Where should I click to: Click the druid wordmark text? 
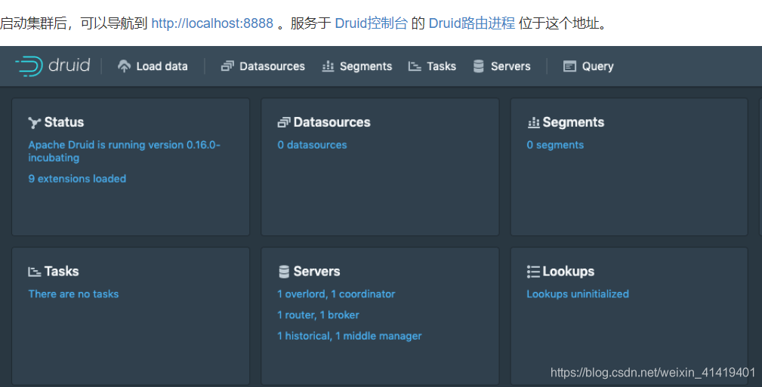[x=69, y=65]
